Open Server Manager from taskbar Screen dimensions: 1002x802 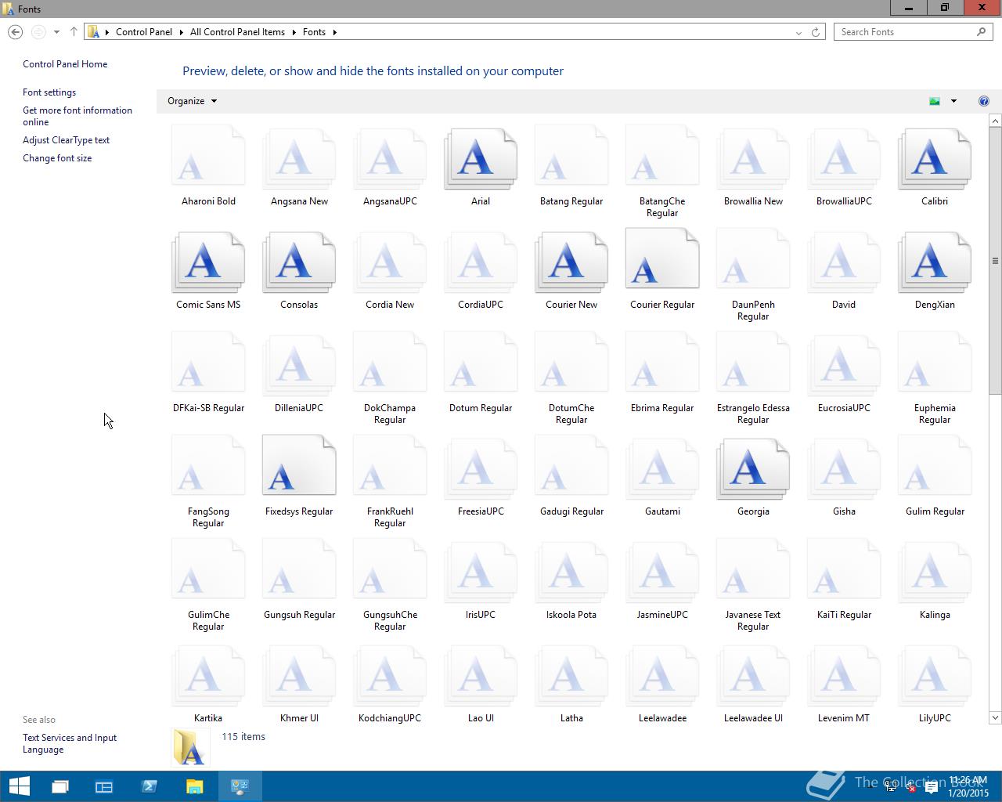coord(104,786)
